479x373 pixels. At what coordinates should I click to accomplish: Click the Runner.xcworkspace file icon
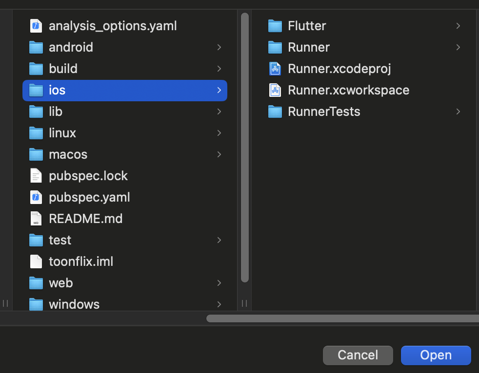click(x=275, y=90)
